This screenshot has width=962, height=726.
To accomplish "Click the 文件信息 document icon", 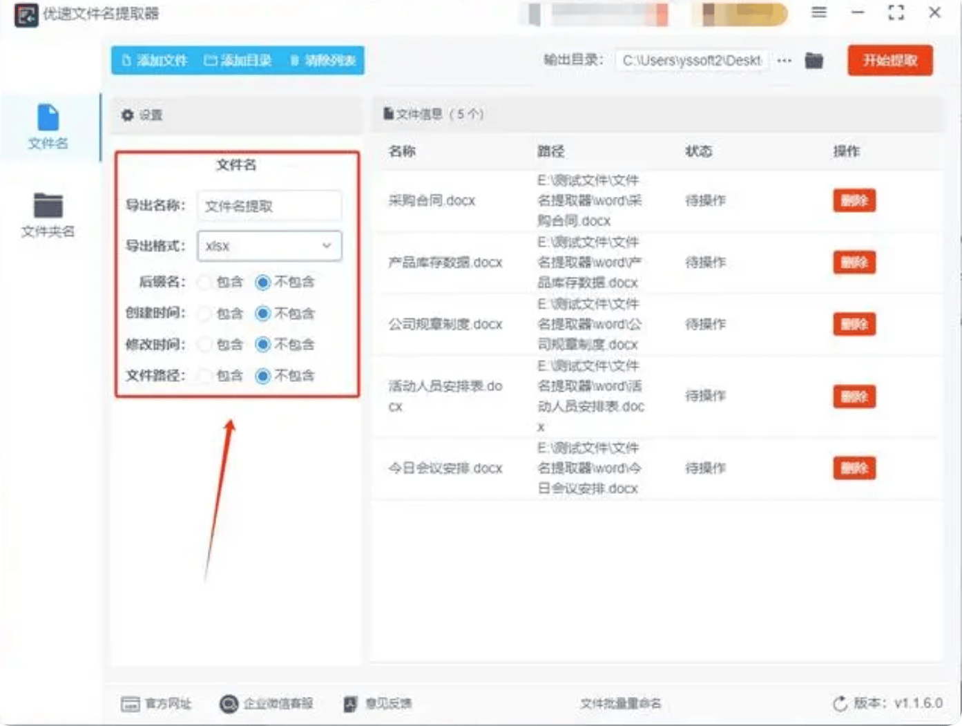I will coord(389,114).
